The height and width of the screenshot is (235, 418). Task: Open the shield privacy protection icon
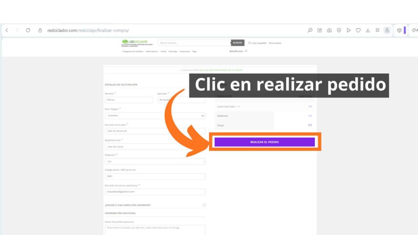(x=339, y=30)
